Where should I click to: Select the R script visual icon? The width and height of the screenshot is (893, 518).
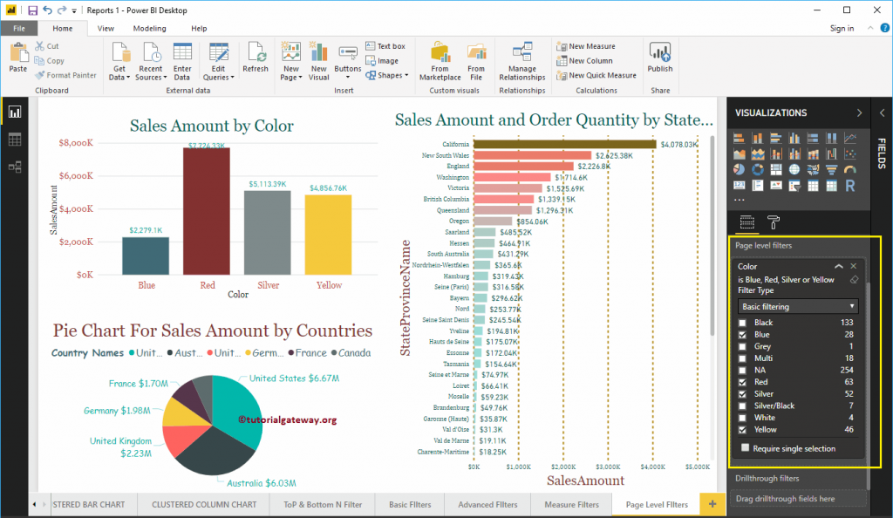(851, 187)
